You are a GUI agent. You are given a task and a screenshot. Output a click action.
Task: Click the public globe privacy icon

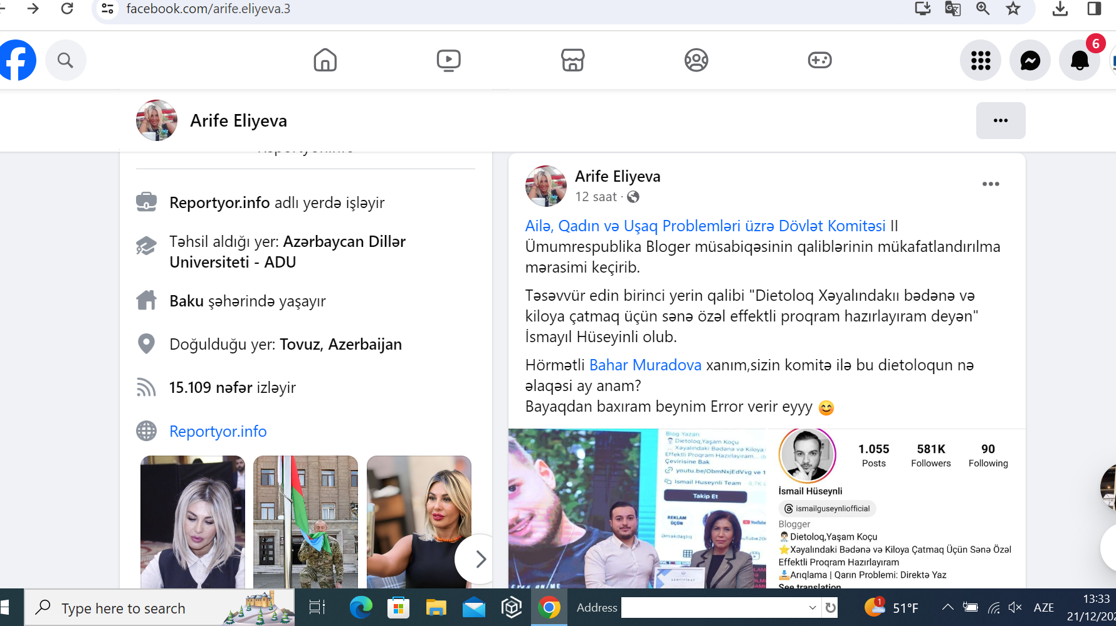pyautogui.click(x=633, y=197)
